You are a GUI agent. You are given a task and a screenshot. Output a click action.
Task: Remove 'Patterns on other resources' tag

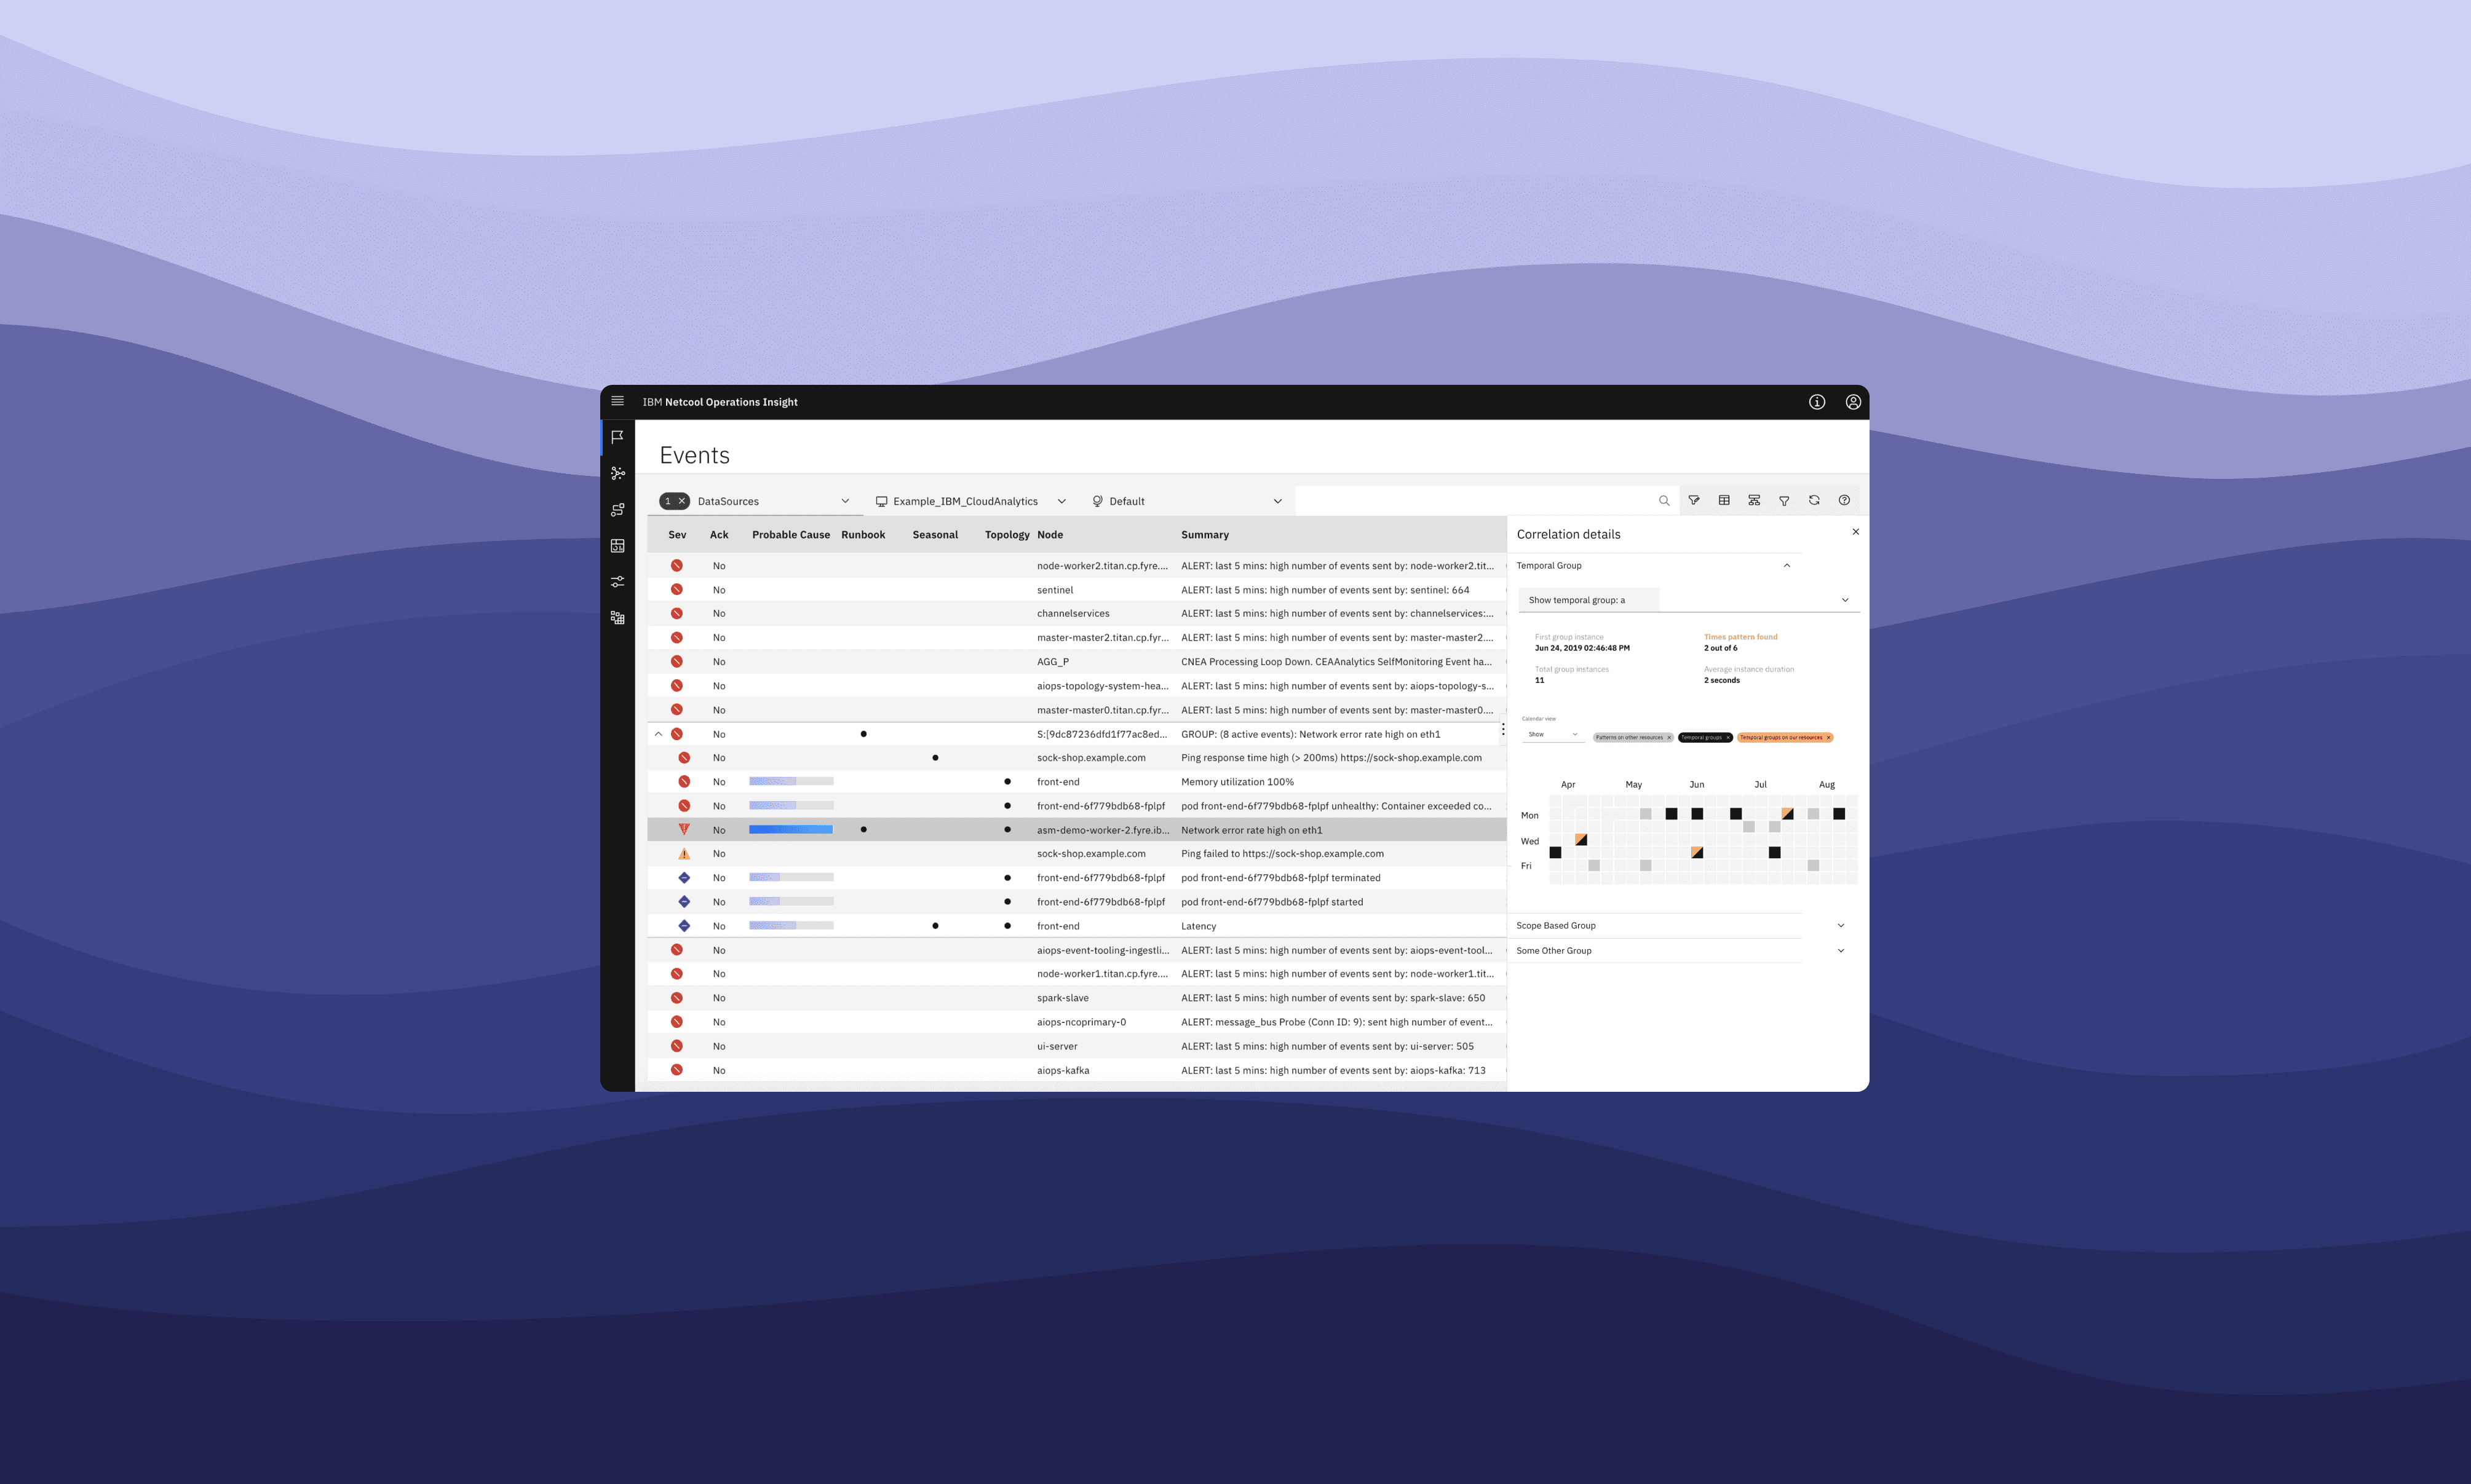click(x=1668, y=738)
